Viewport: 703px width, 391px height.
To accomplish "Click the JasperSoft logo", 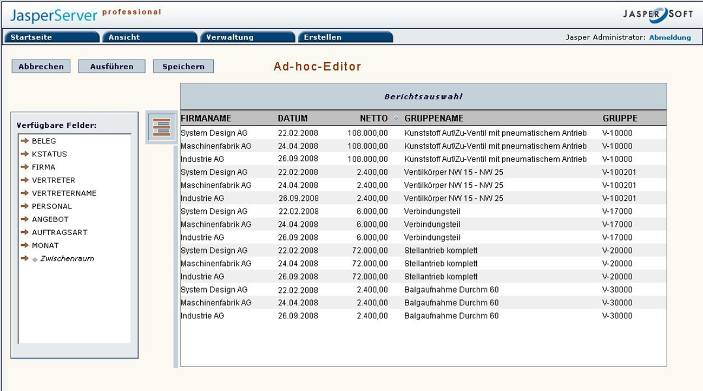I will click(657, 14).
